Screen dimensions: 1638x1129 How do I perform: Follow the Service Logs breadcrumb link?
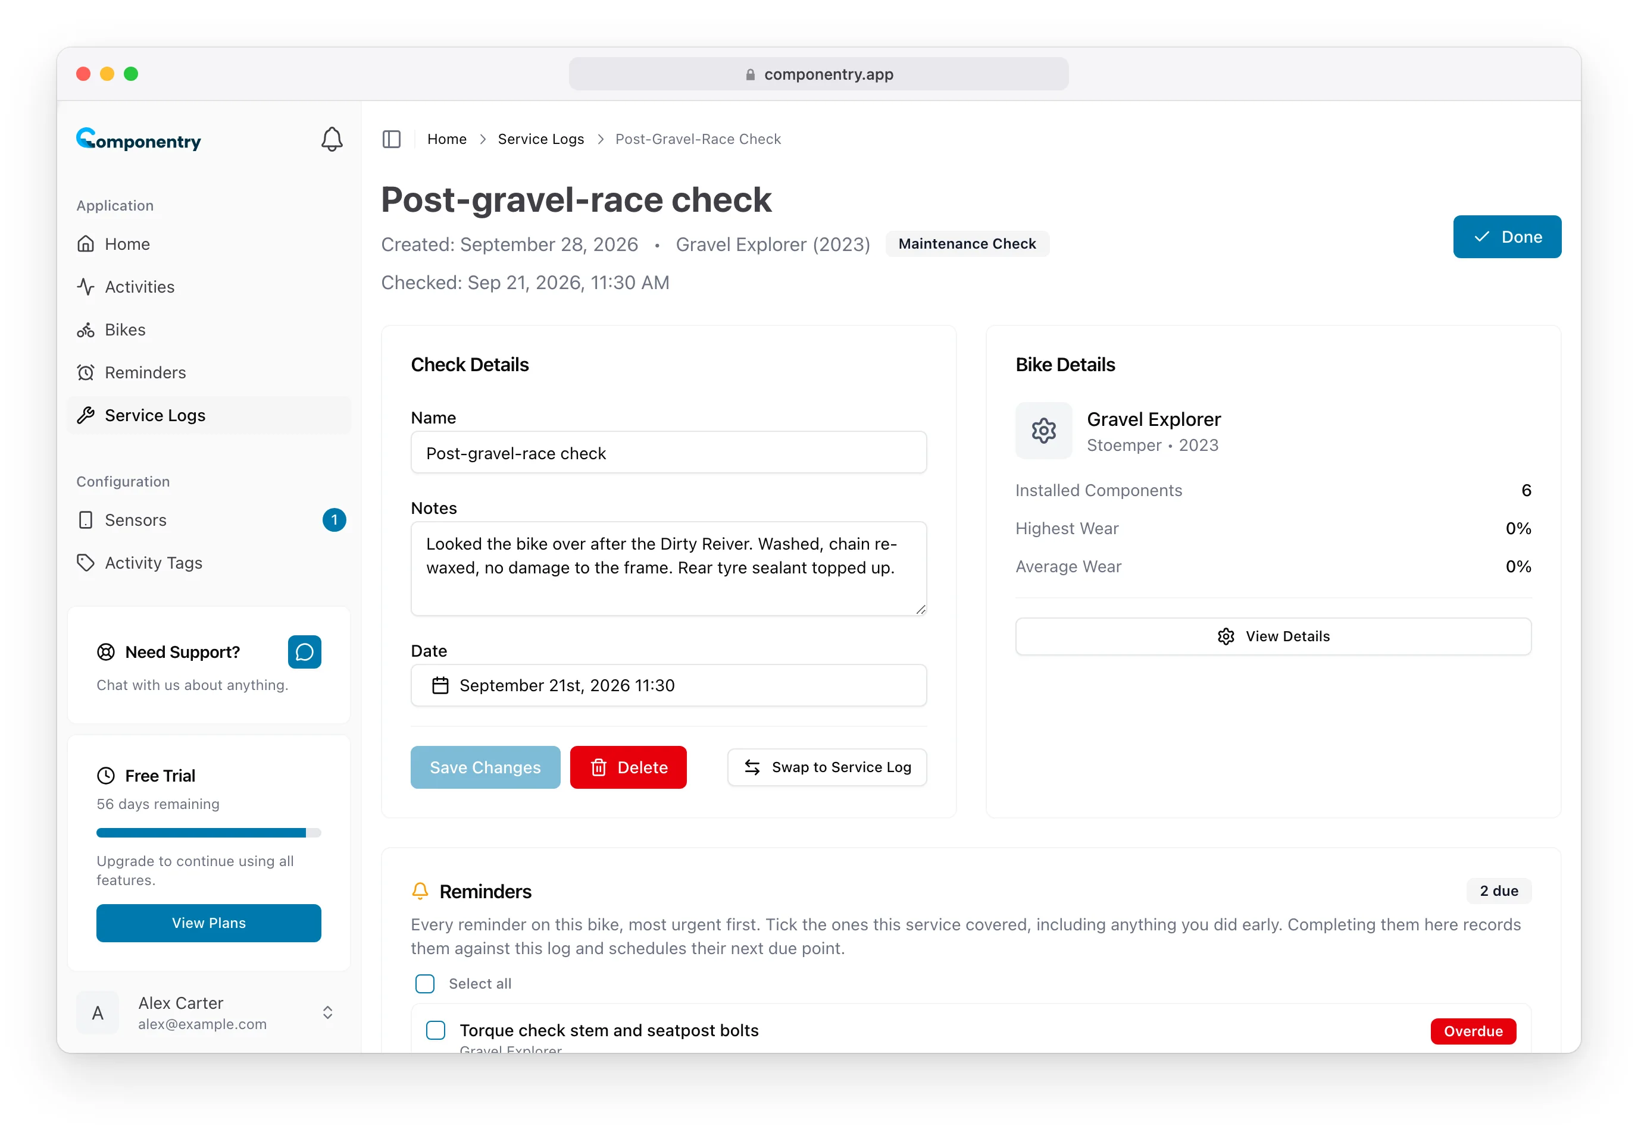[x=541, y=139]
